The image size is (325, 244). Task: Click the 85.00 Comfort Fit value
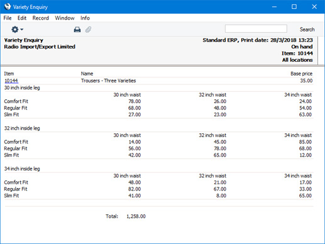306,142
